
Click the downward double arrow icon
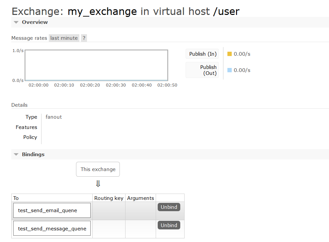point(98,184)
